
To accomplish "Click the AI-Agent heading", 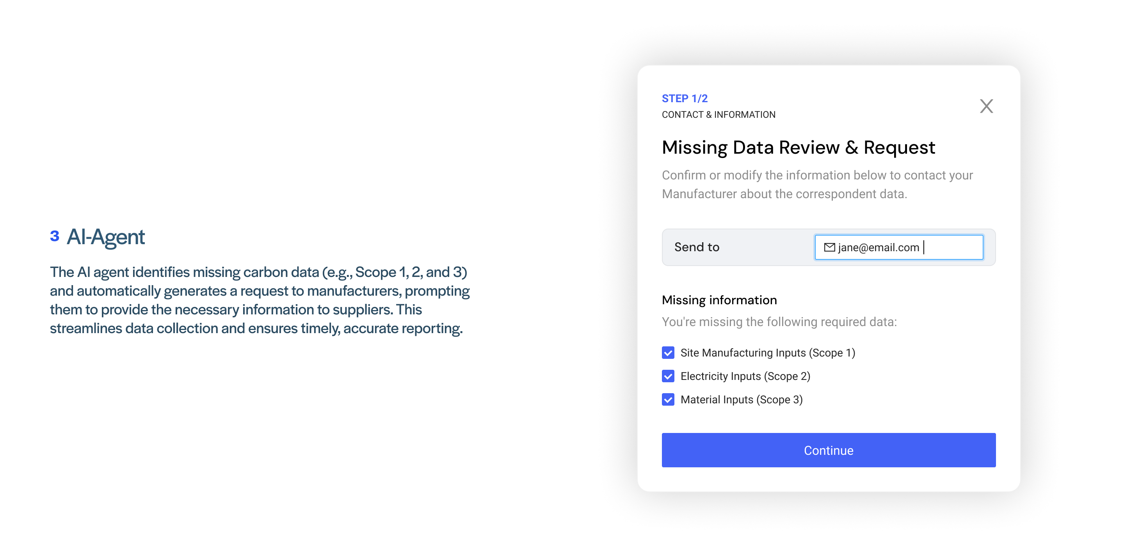I will coord(106,237).
